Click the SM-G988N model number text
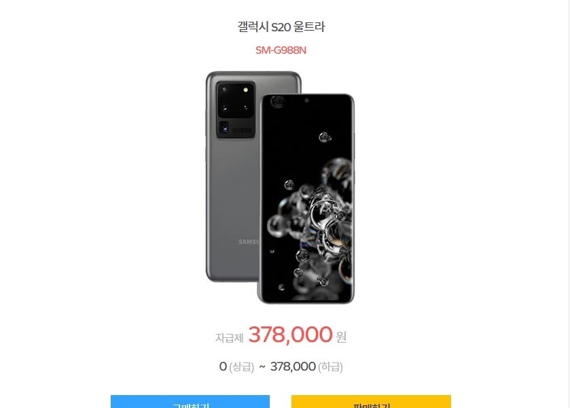 (x=281, y=50)
